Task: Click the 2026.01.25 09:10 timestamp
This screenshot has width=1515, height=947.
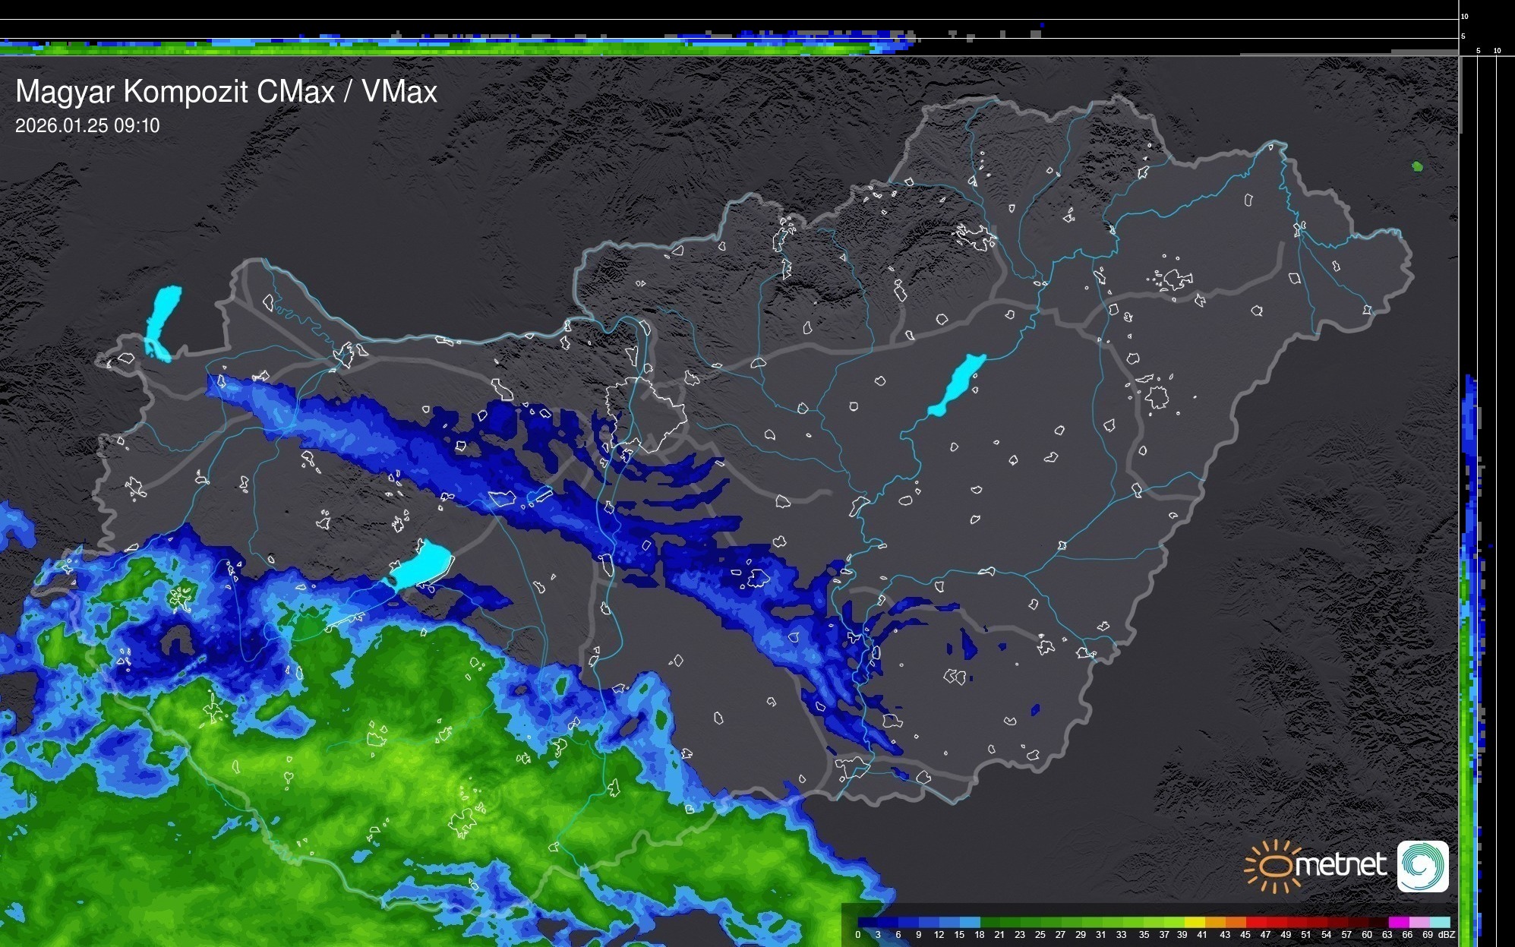Action: pyautogui.click(x=87, y=126)
